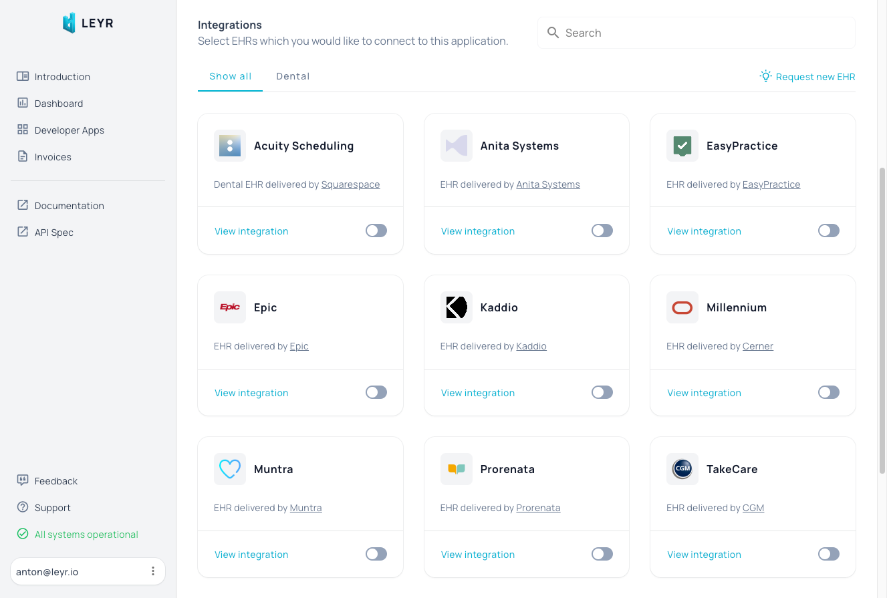Click the Kaddio logo icon
This screenshot has width=887, height=598.
pyautogui.click(x=457, y=307)
